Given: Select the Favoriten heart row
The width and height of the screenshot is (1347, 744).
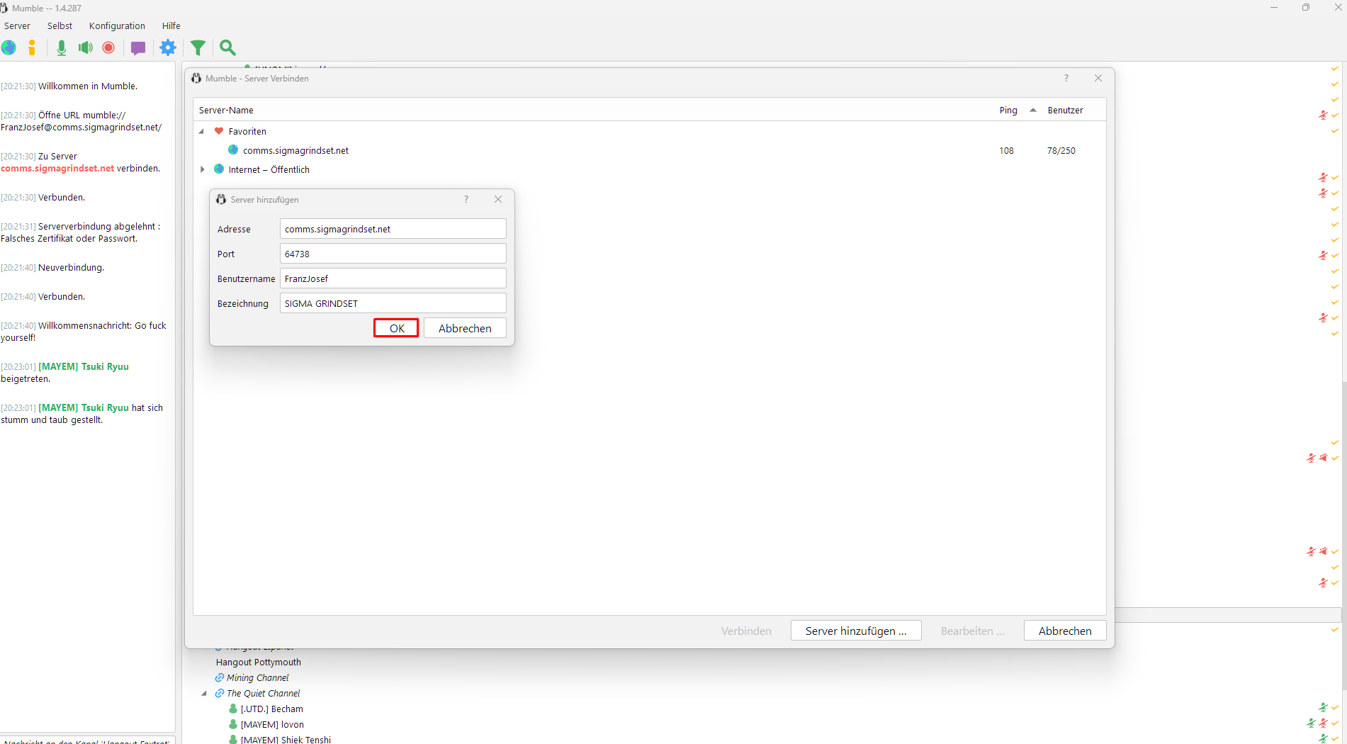Looking at the screenshot, I should tap(649, 131).
